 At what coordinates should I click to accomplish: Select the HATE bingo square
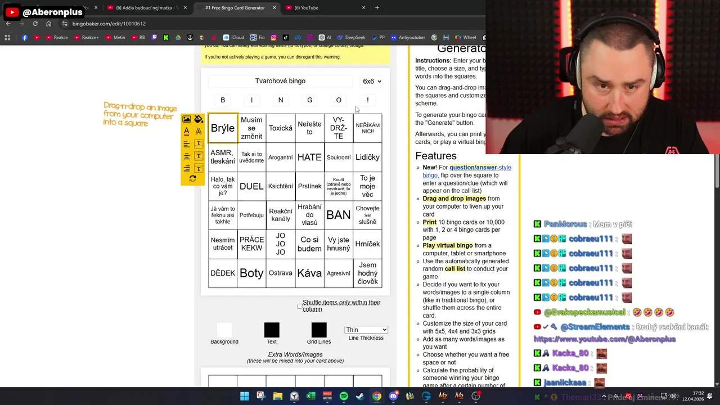(x=309, y=157)
